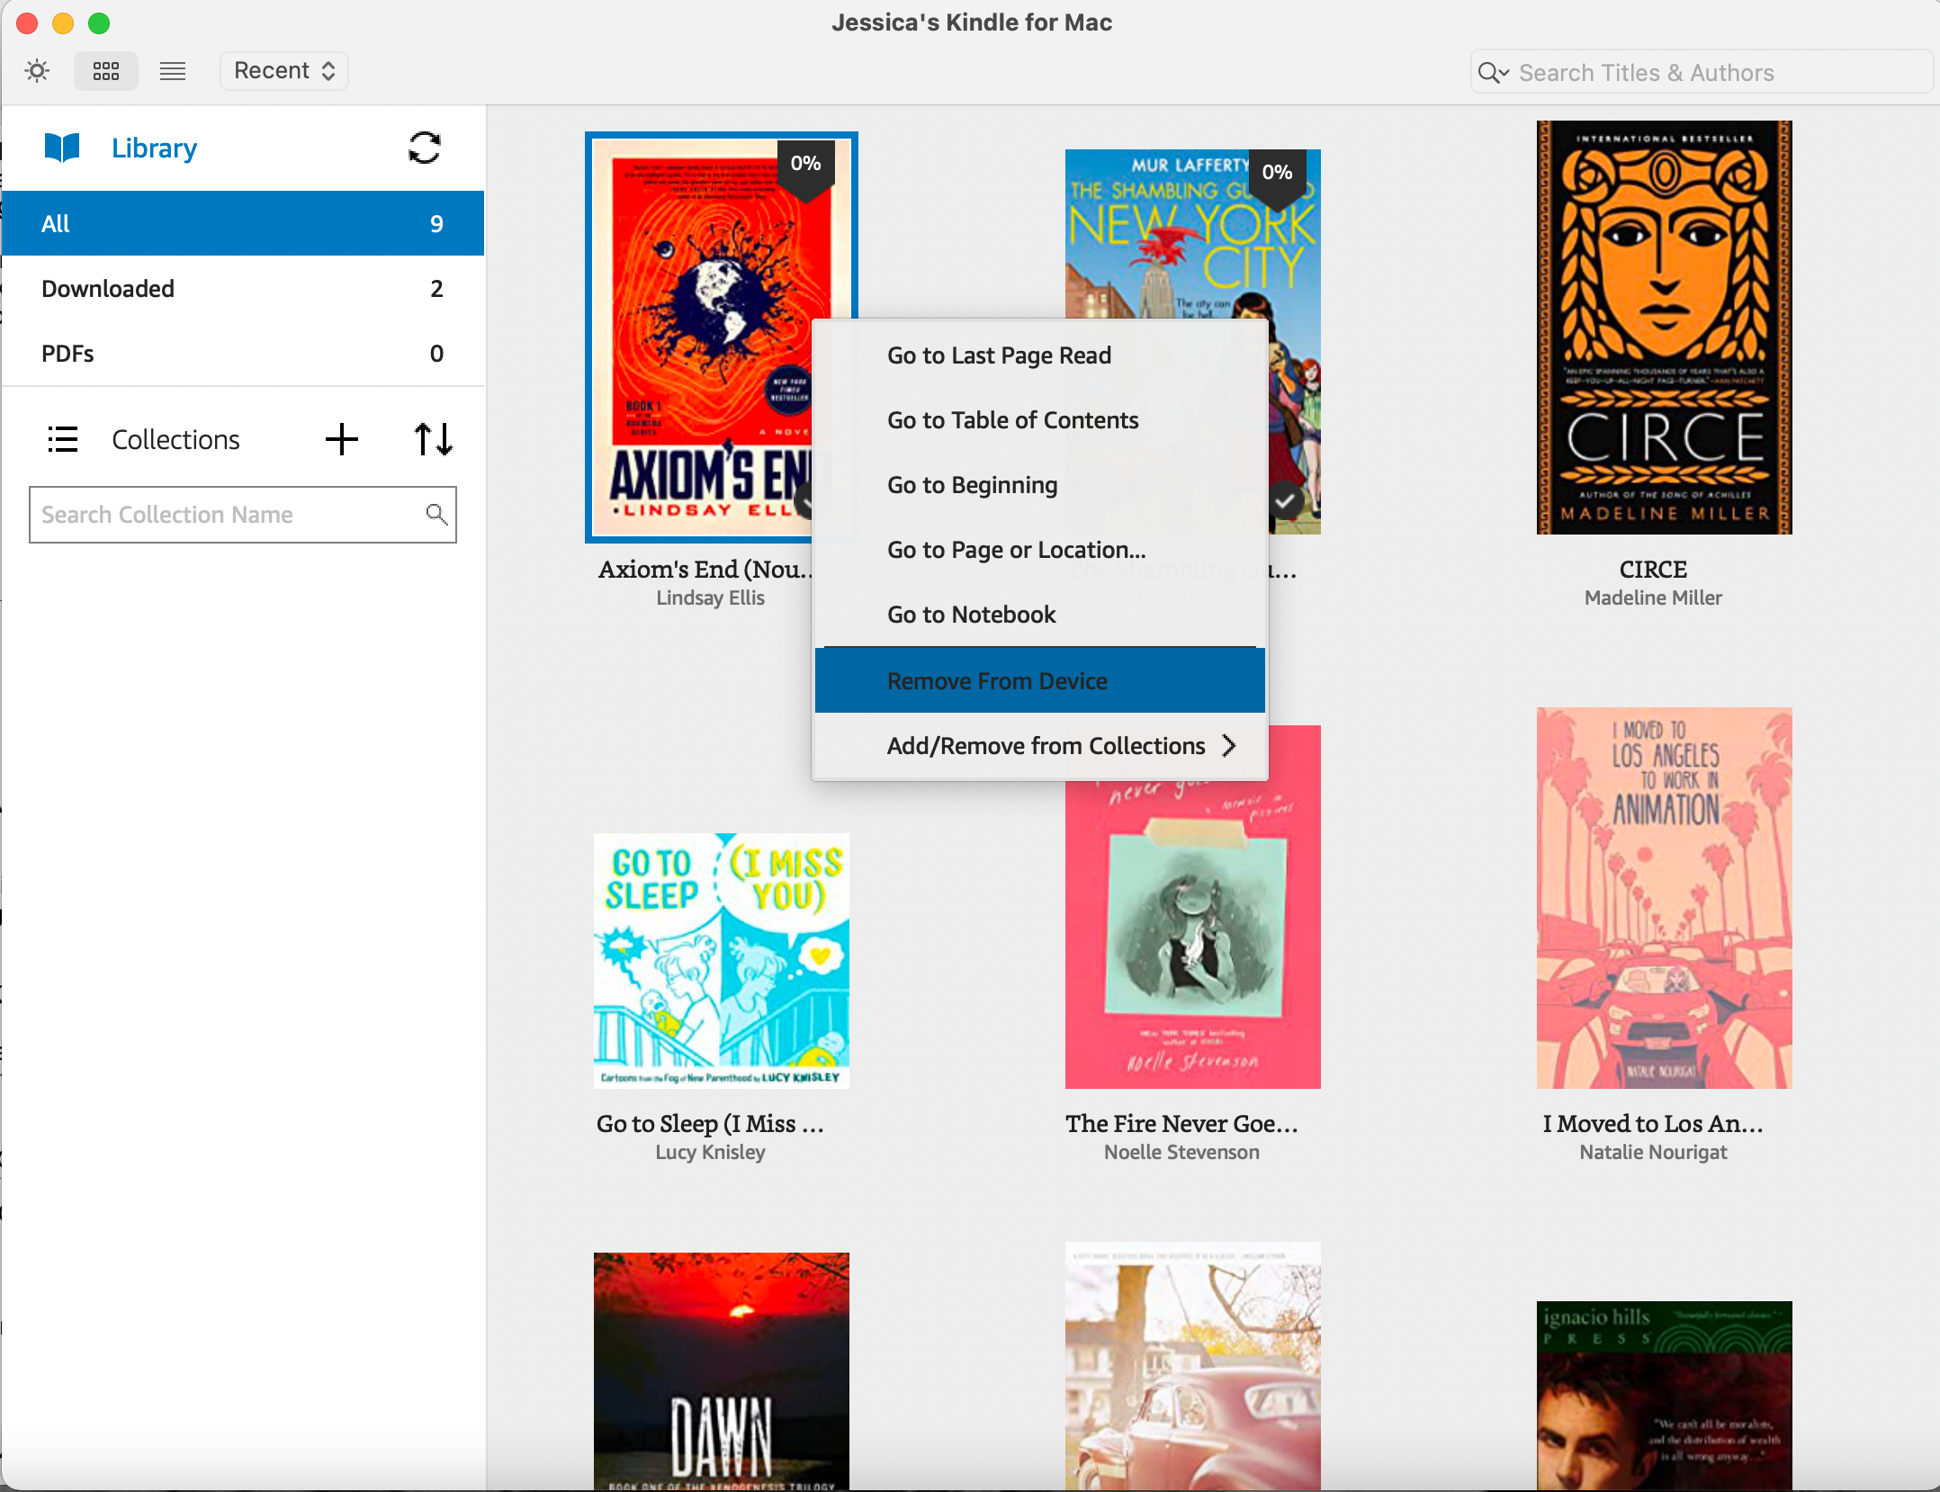The image size is (1940, 1492).
Task: Click Search Collection Name input field
Action: click(x=243, y=514)
